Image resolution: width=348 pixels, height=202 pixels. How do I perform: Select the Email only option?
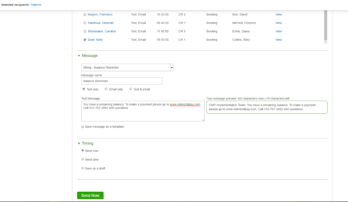[106, 89]
